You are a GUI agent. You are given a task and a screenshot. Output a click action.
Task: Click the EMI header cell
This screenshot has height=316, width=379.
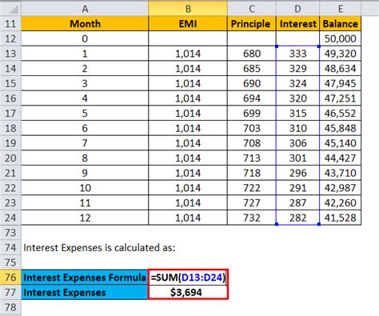tap(188, 24)
